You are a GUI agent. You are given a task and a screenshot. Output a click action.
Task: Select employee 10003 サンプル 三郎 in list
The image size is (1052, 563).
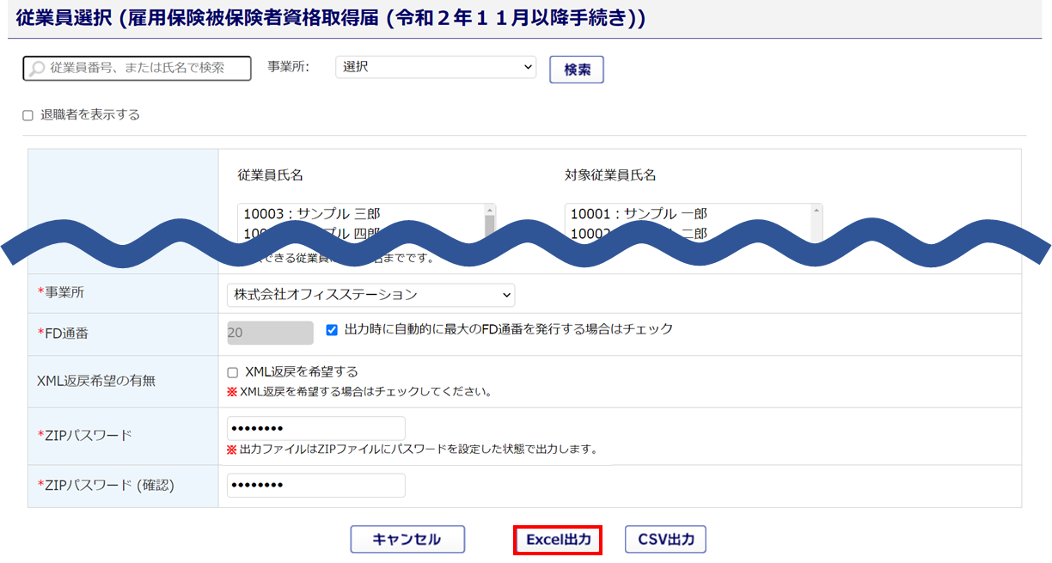tap(312, 214)
